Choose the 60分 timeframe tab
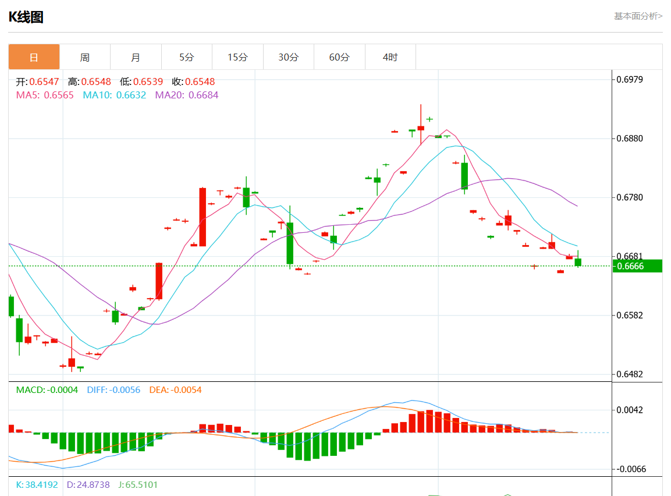Screen dimensions: 671x496 point(339,57)
